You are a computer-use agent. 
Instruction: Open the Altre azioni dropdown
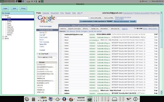[x=115, y=29]
